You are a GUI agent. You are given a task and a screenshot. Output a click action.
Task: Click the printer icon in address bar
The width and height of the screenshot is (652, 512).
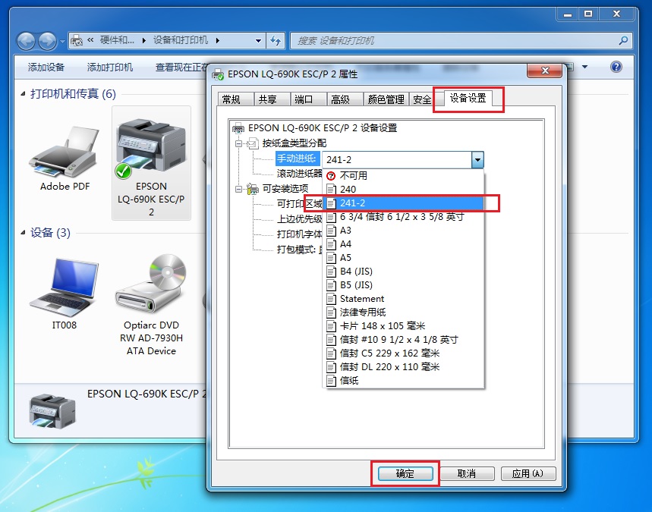(77, 41)
